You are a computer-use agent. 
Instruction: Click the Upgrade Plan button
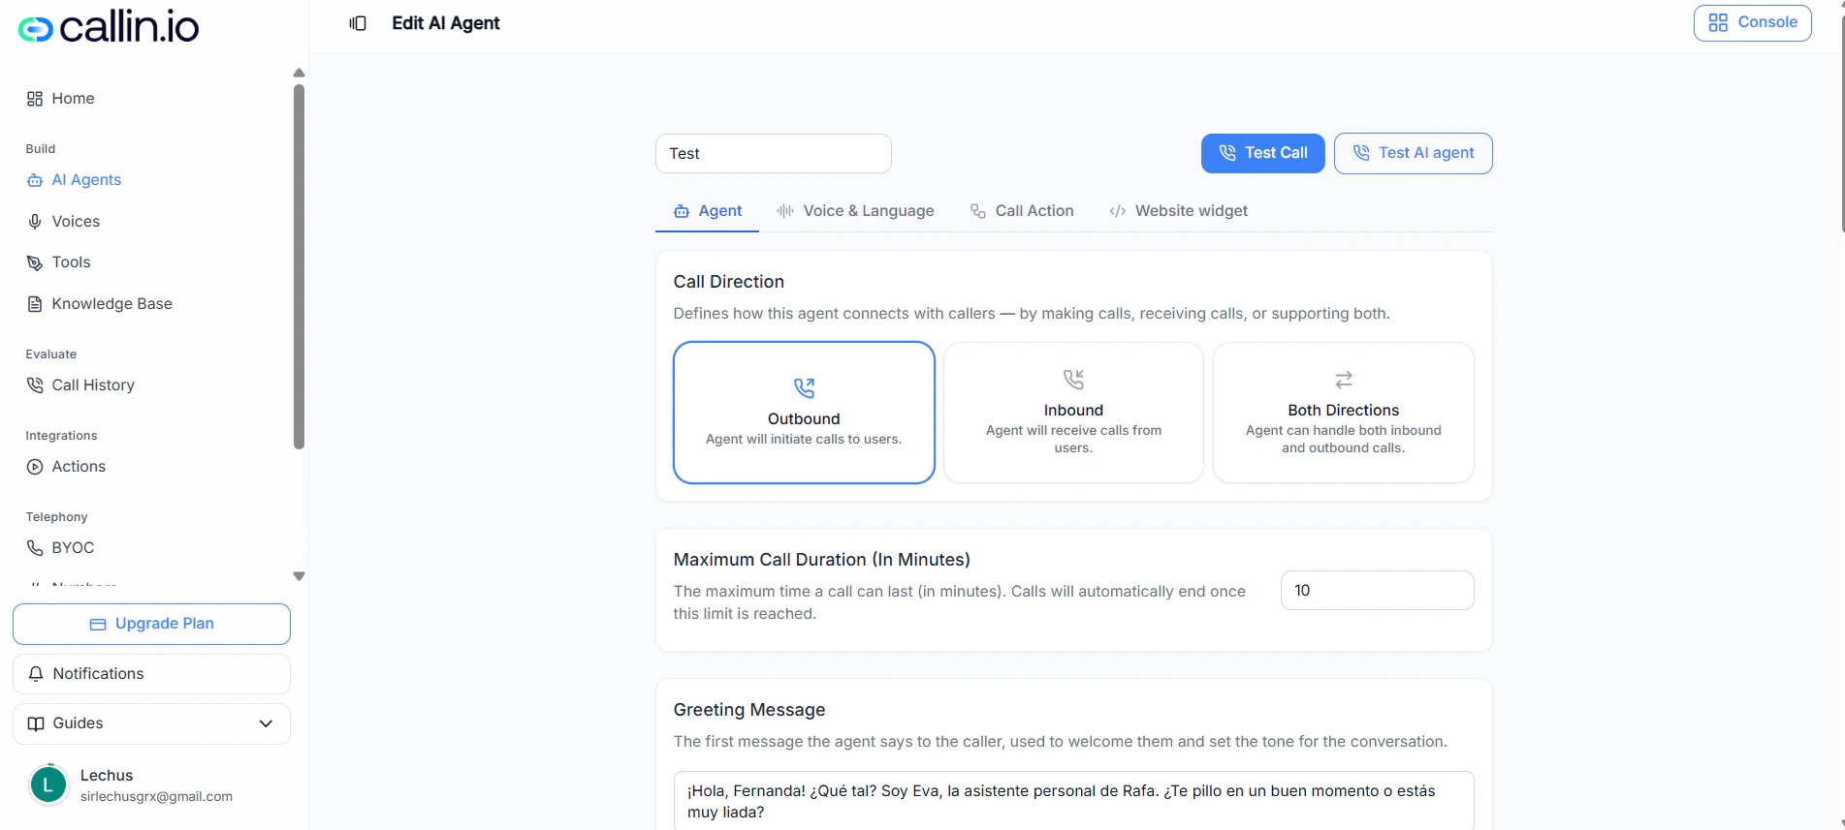tap(151, 624)
